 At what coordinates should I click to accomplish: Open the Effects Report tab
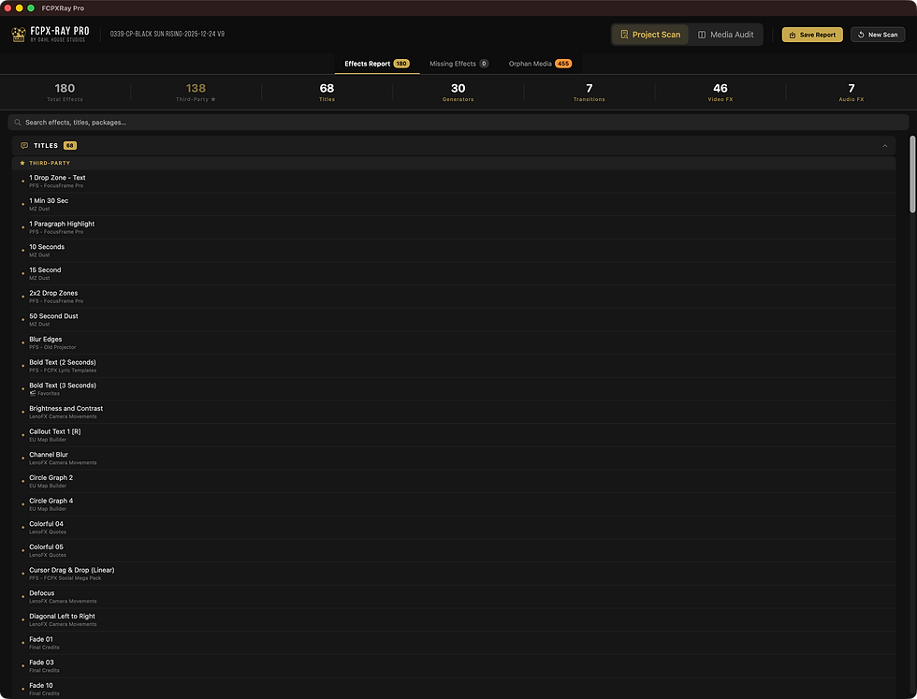pos(376,64)
